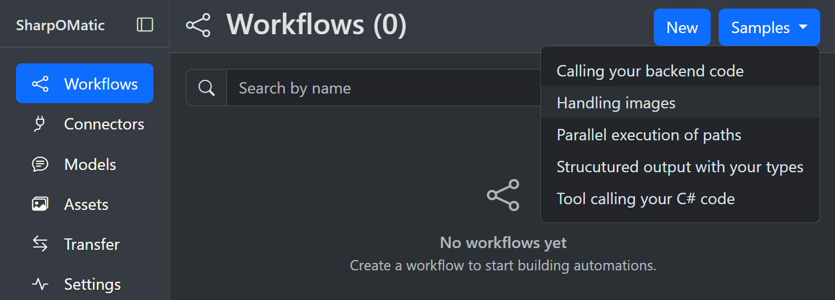
Task: Pick 'Structured output with your types' sample
Action: (679, 167)
